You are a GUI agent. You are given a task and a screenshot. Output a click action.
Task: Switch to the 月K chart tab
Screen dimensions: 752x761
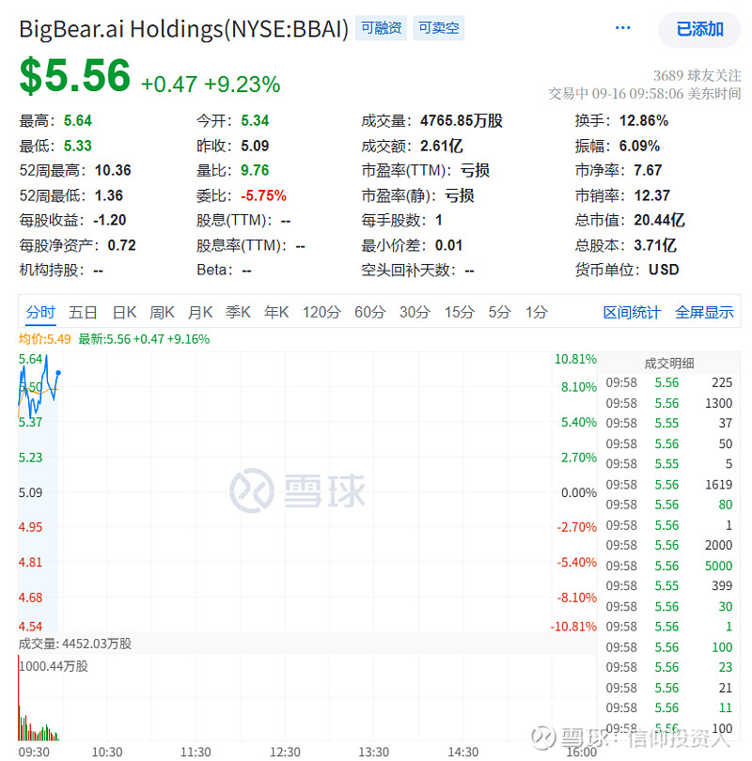tap(200, 312)
